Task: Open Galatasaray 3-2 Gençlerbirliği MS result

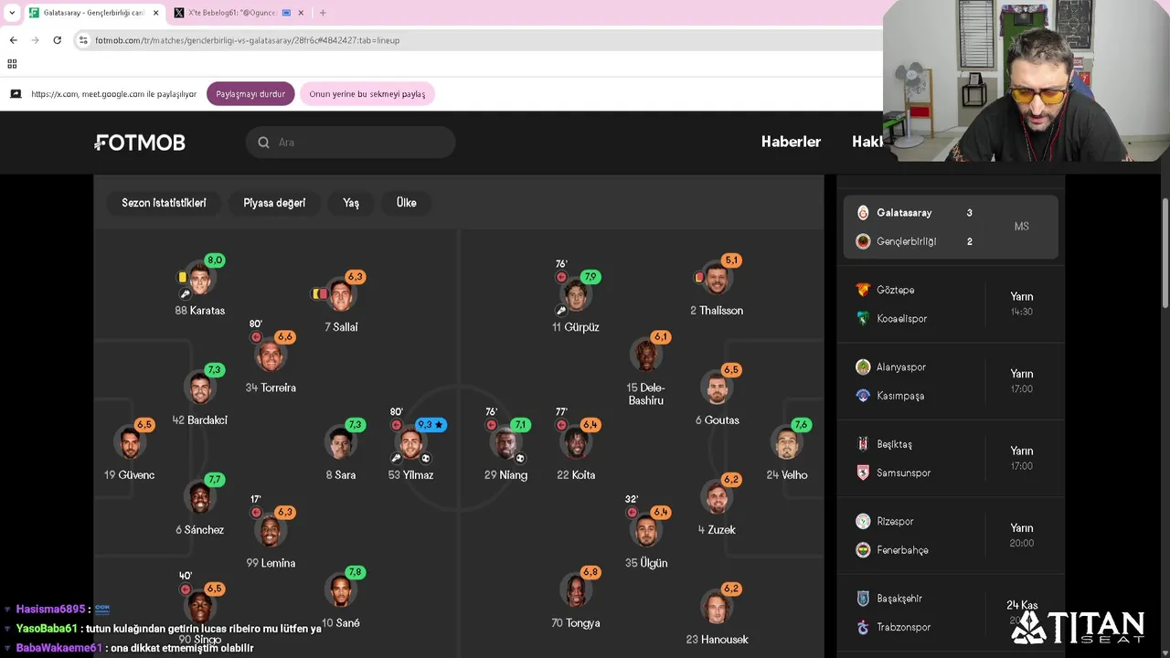Action: (x=951, y=227)
